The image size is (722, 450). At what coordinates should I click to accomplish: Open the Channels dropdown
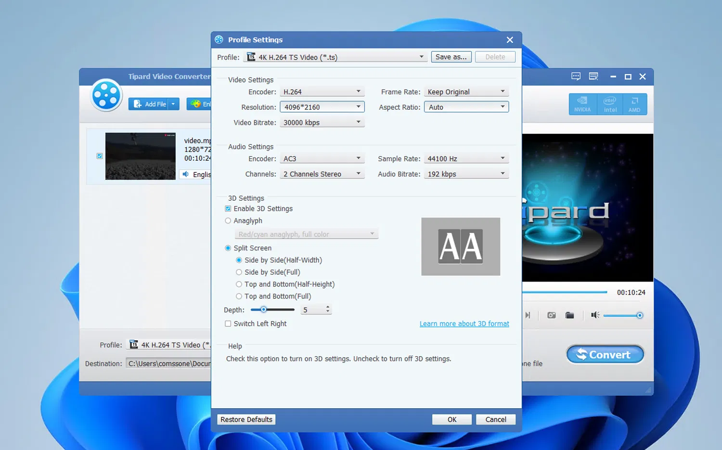322,174
